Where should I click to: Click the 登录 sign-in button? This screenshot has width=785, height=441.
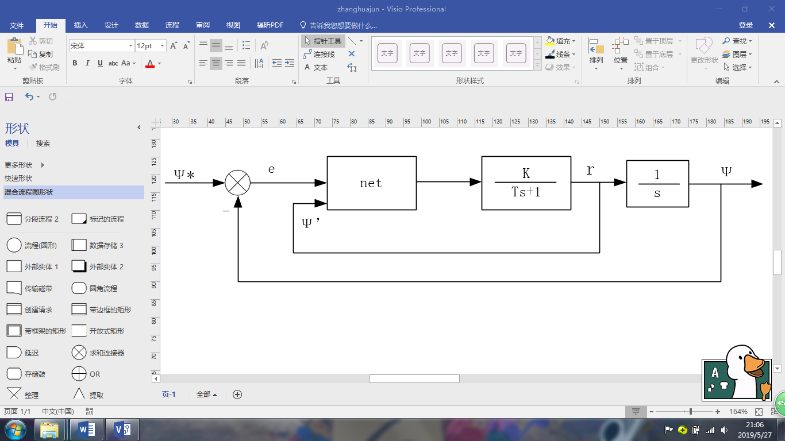pyautogui.click(x=745, y=25)
